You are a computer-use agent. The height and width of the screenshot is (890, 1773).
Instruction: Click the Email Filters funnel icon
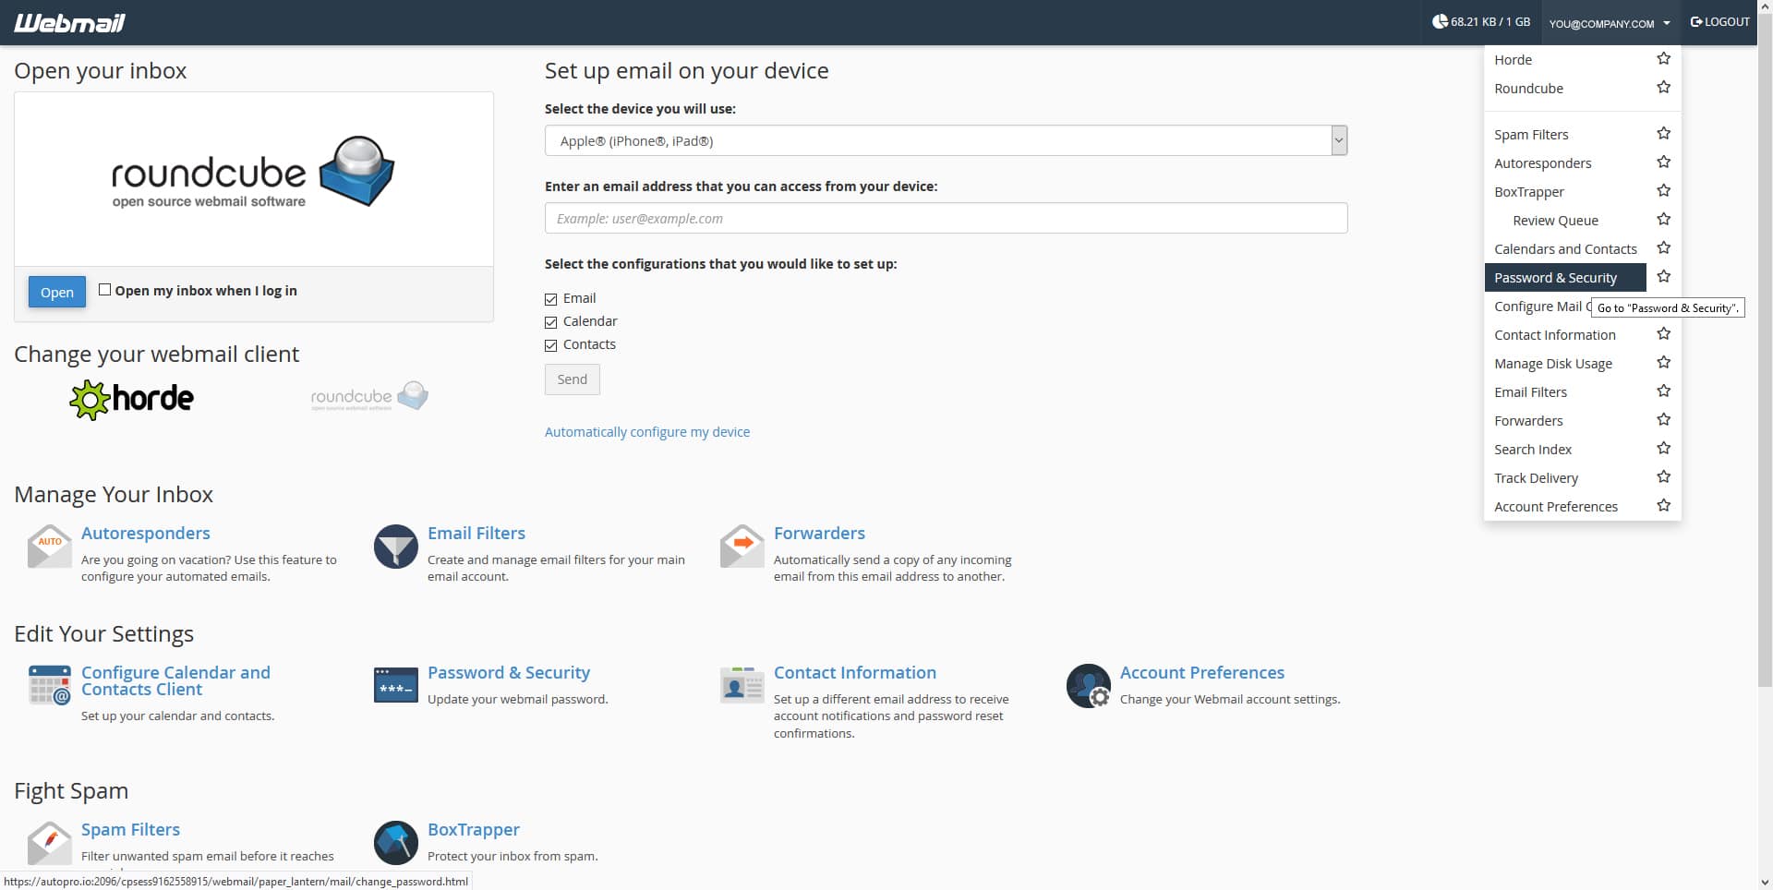click(x=395, y=547)
